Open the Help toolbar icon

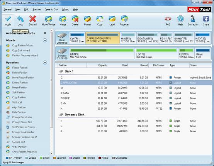coord(180,20)
